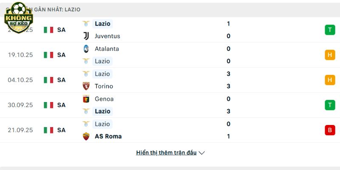Click the Juventus team crest icon

[x=86, y=36]
